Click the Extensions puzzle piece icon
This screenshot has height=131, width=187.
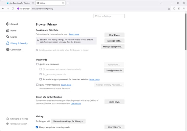(8, 119)
